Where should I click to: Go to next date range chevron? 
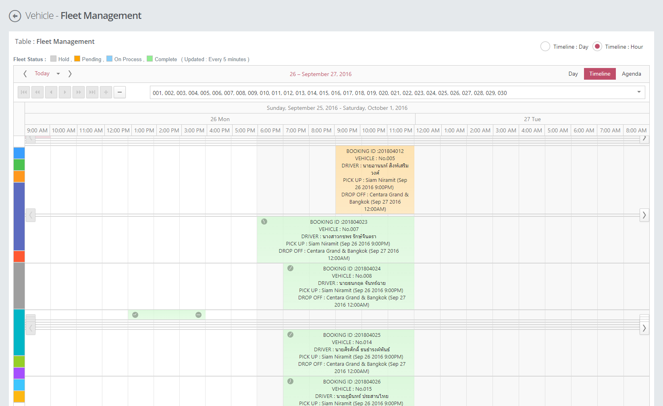point(70,74)
